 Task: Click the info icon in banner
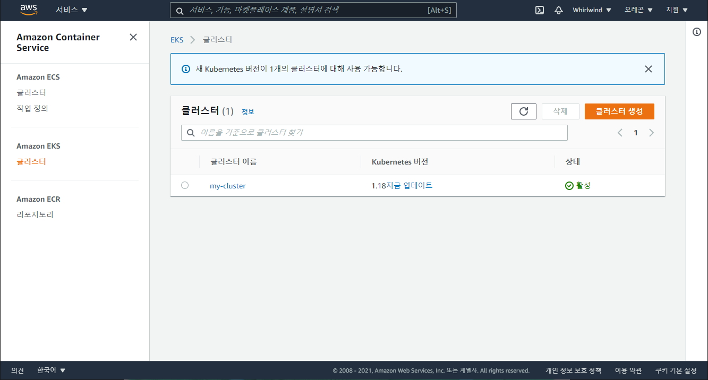click(x=186, y=69)
